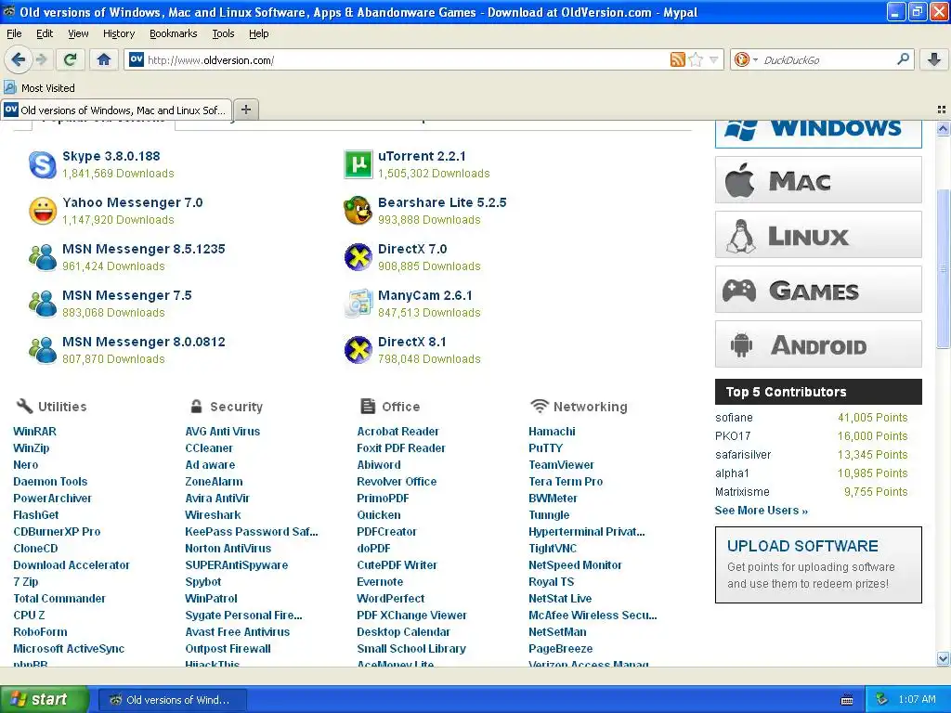This screenshot has height=713, width=951.
Task: Open the Windows platform button
Action: point(818,134)
